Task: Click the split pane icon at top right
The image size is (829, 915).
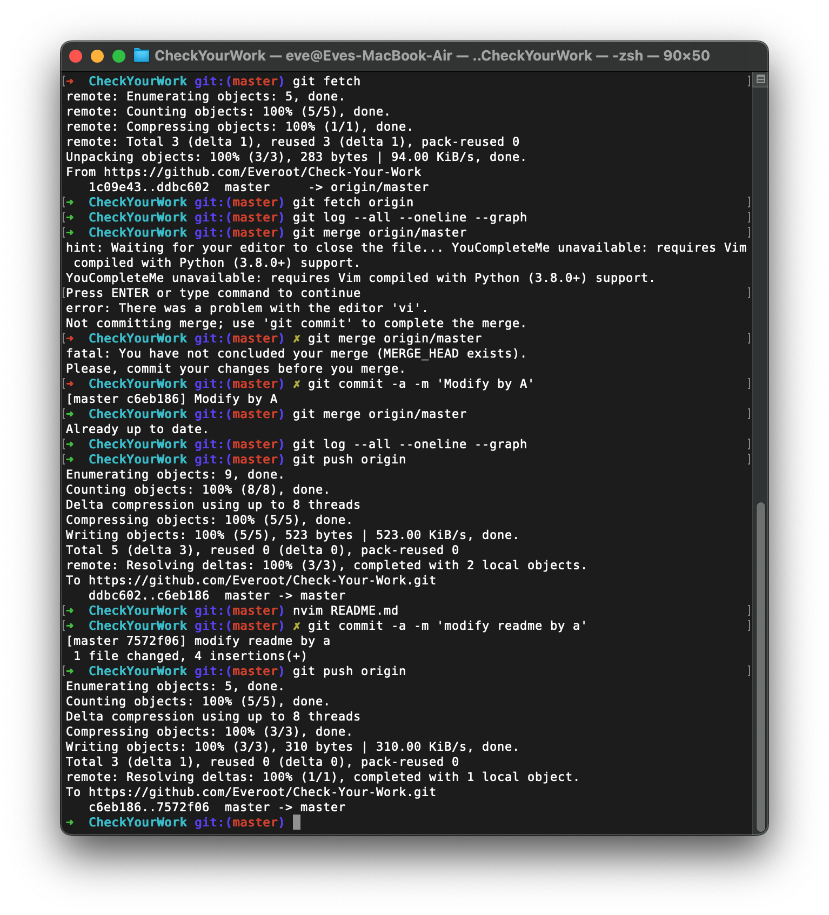Action: pos(761,79)
